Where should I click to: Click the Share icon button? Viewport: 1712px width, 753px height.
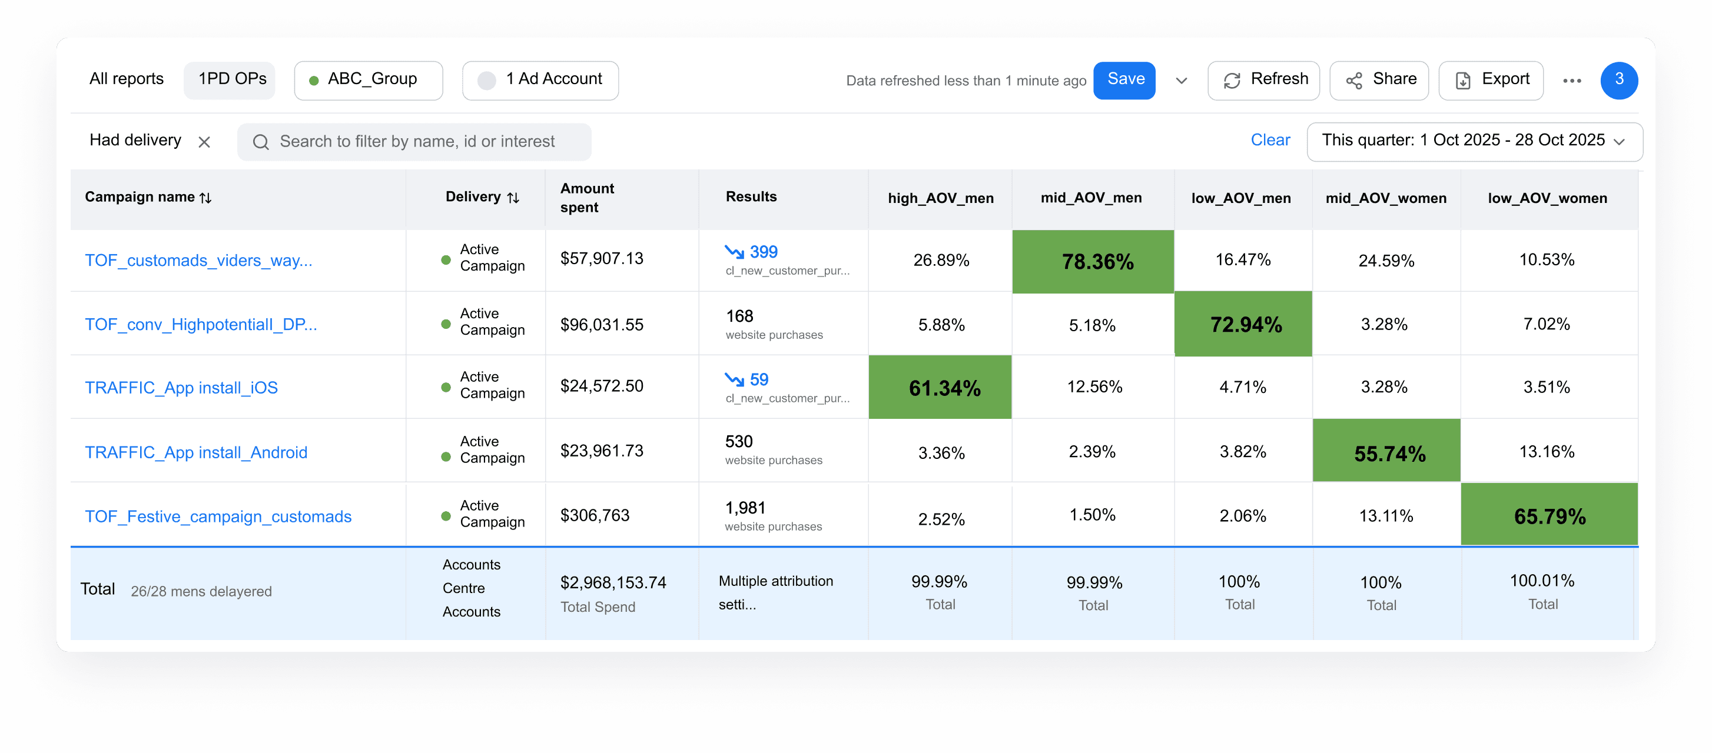point(1354,81)
